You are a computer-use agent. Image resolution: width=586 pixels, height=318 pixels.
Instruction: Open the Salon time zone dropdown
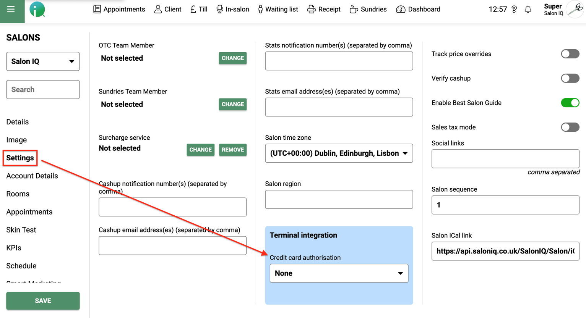click(x=339, y=153)
